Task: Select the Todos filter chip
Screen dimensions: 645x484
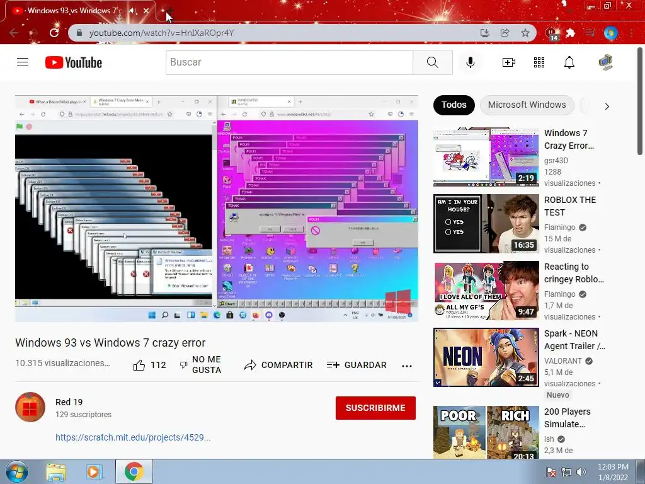Action: click(454, 105)
